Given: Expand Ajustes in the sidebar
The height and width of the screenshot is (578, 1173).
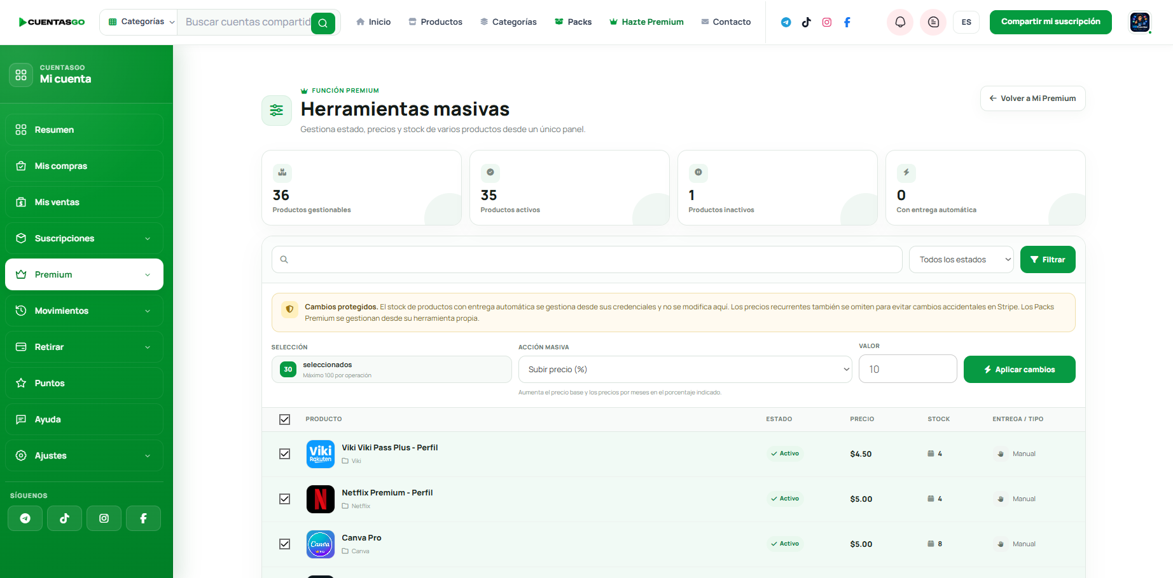Looking at the screenshot, I should tap(84, 455).
